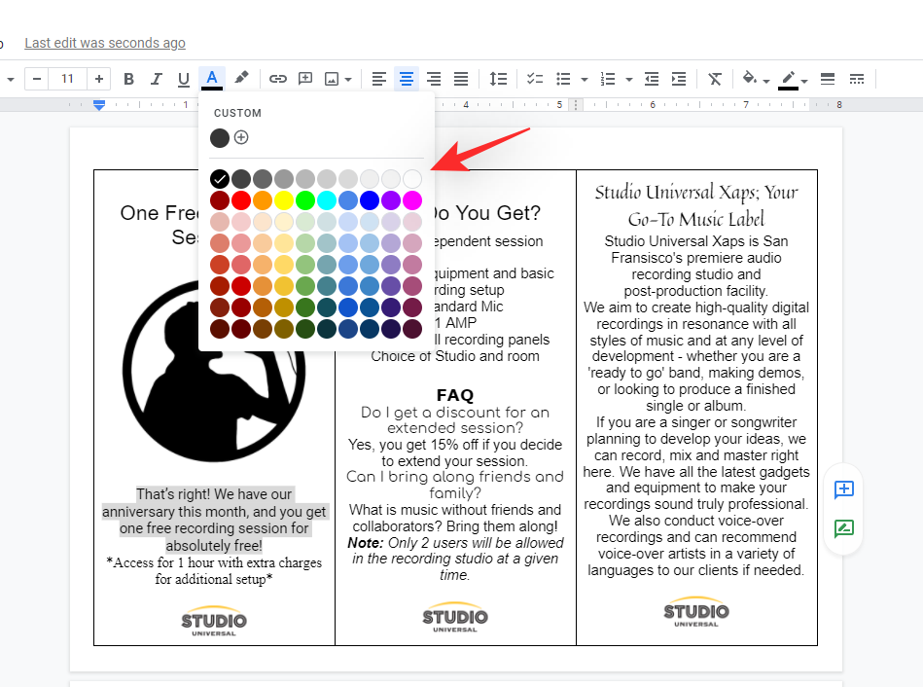
Task: Insert a checklist
Action: [x=535, y=79]
